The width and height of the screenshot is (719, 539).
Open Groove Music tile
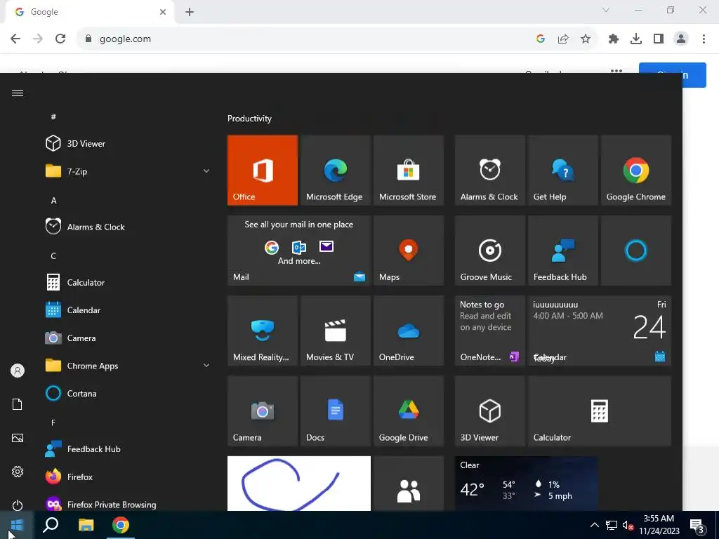click(489, 251)
